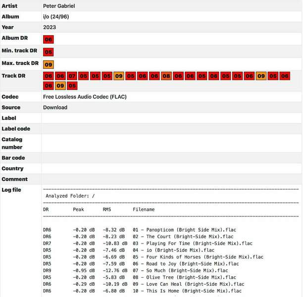Click filename 09 - Love Can Heal
Image resolution: width=303 pixels, height=297 pixels.
click(x=189, y=284)
